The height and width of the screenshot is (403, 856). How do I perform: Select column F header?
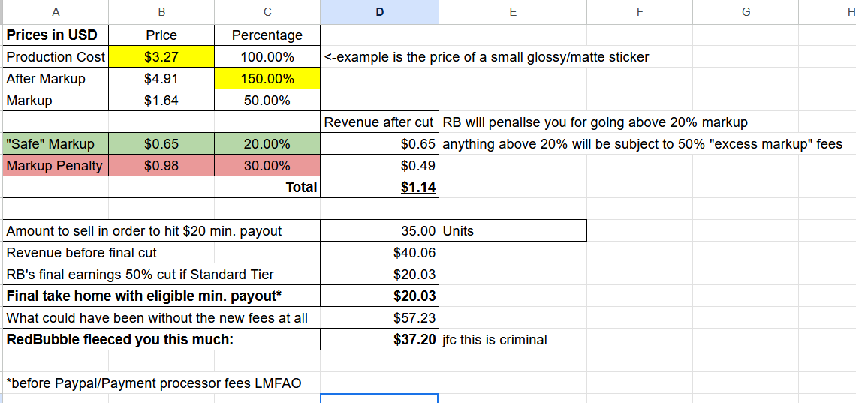click(x=639, y=11)
